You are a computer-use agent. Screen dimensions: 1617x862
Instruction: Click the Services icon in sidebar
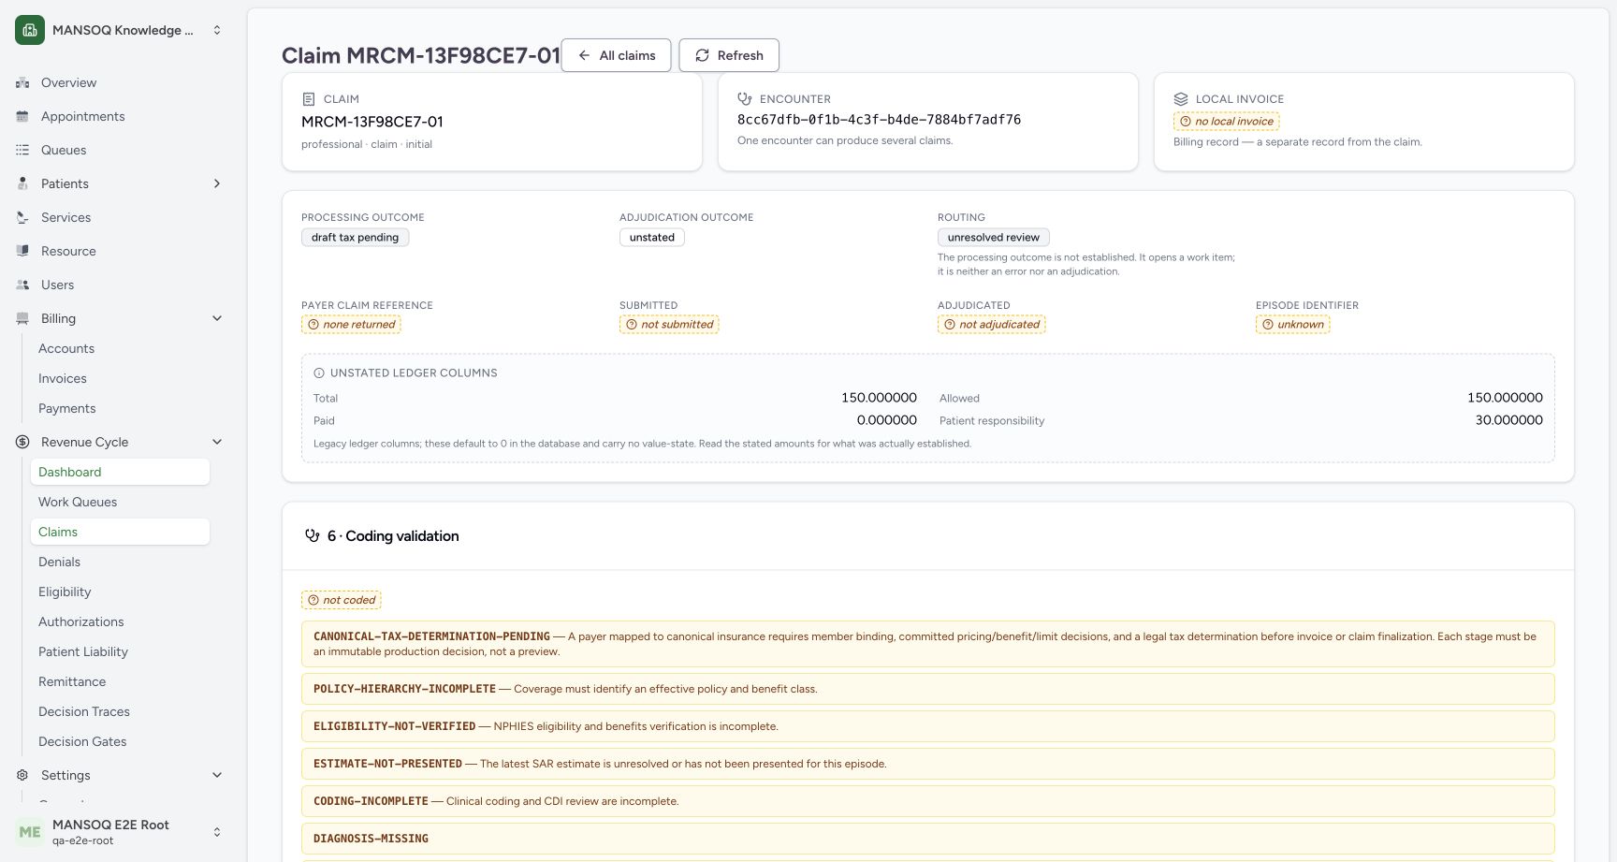[x=22, y=217]
